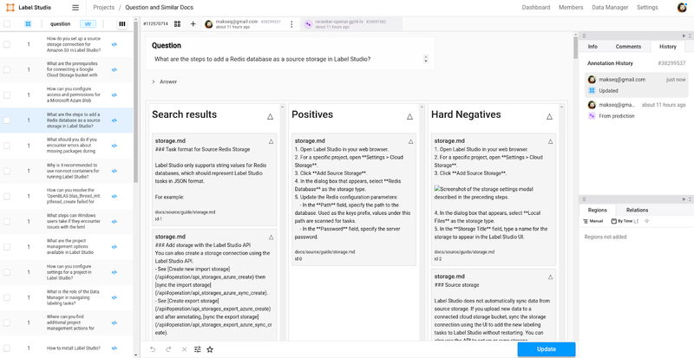This screenshot has height=358, width=694.
Task: Click the source code icon for the Redis database question row
Action: tap(115, 120)
